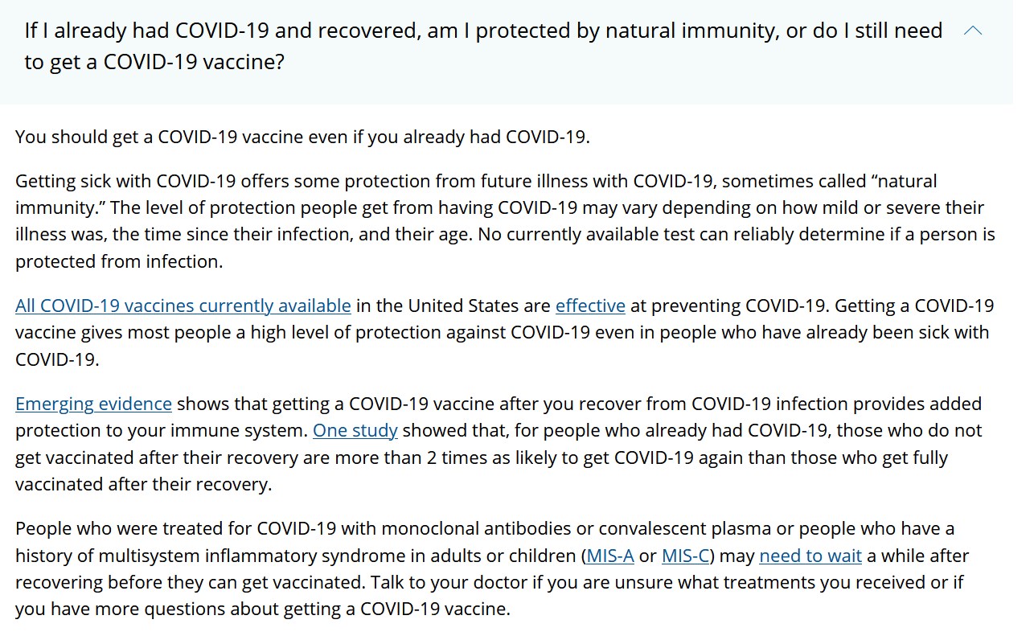Visit the "One study" link
This screenshot has height=636, width=1034.
355,431
